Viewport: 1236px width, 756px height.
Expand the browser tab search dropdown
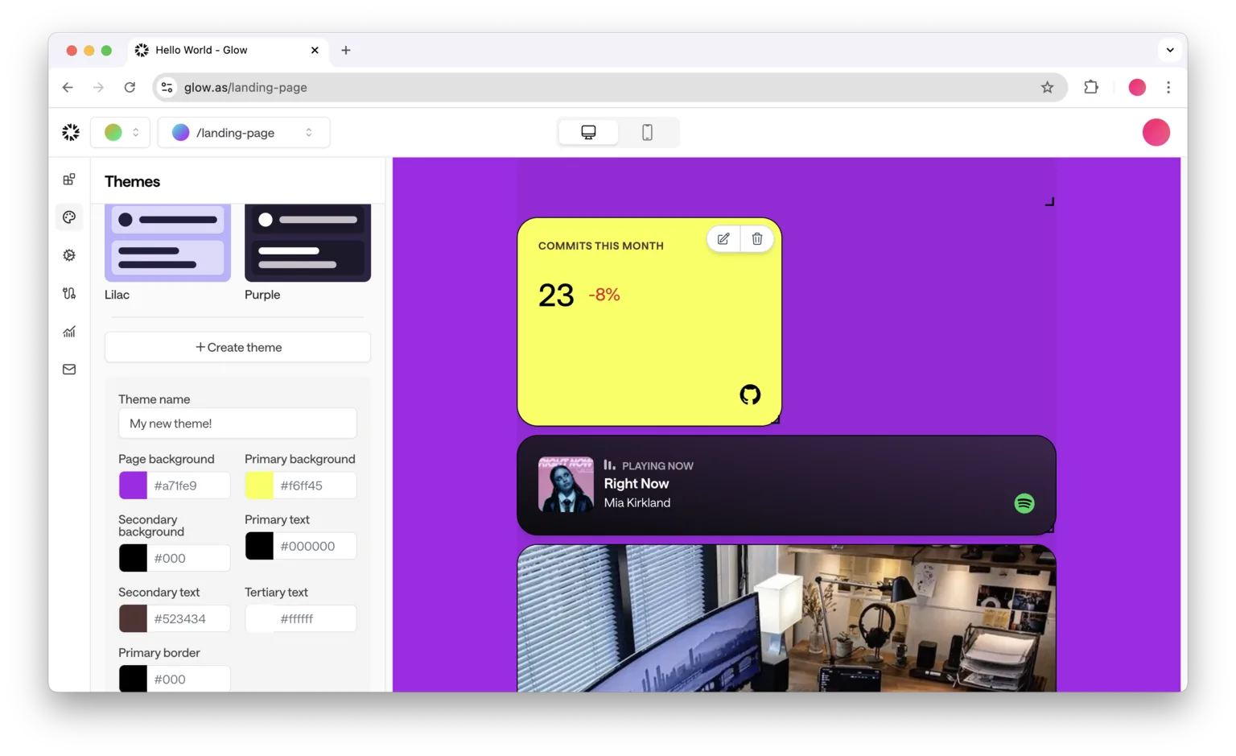tap(1170, 50)
